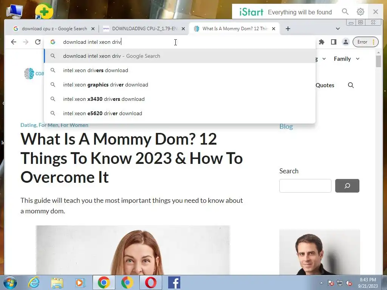Screen dimensions: 387x290
Task: Open a new browser tab
Action: [288, 29]
